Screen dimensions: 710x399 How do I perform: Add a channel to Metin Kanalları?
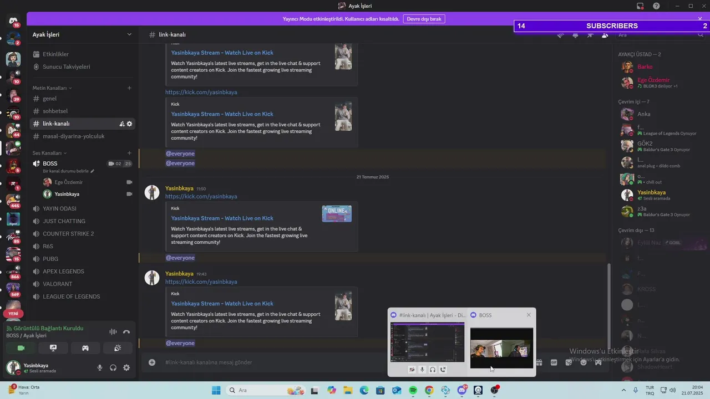click(129, 88)
